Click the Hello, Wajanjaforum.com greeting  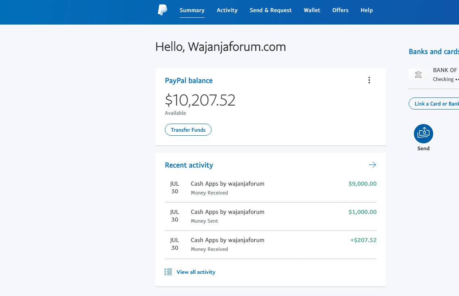tap(220, 47)
